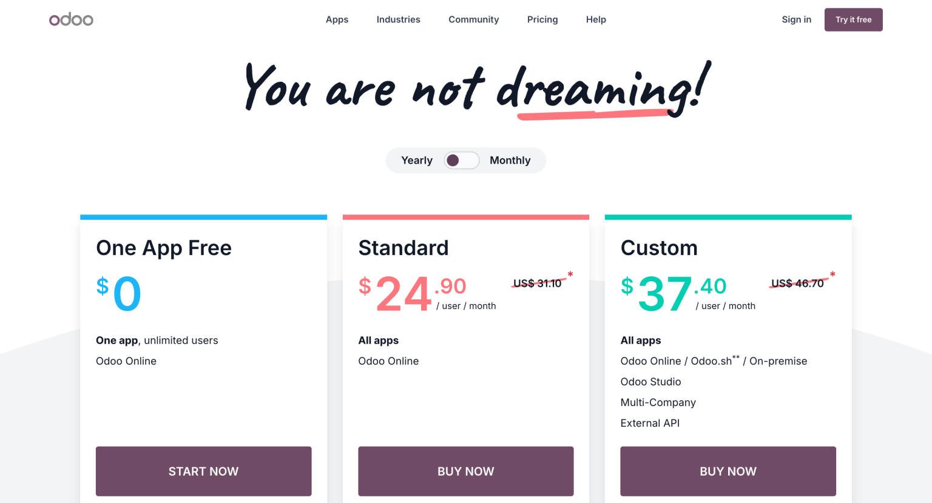932x503 pixels.
Task: Click the Sign in link
Action: pyautogui.click(x=796, y=19)
